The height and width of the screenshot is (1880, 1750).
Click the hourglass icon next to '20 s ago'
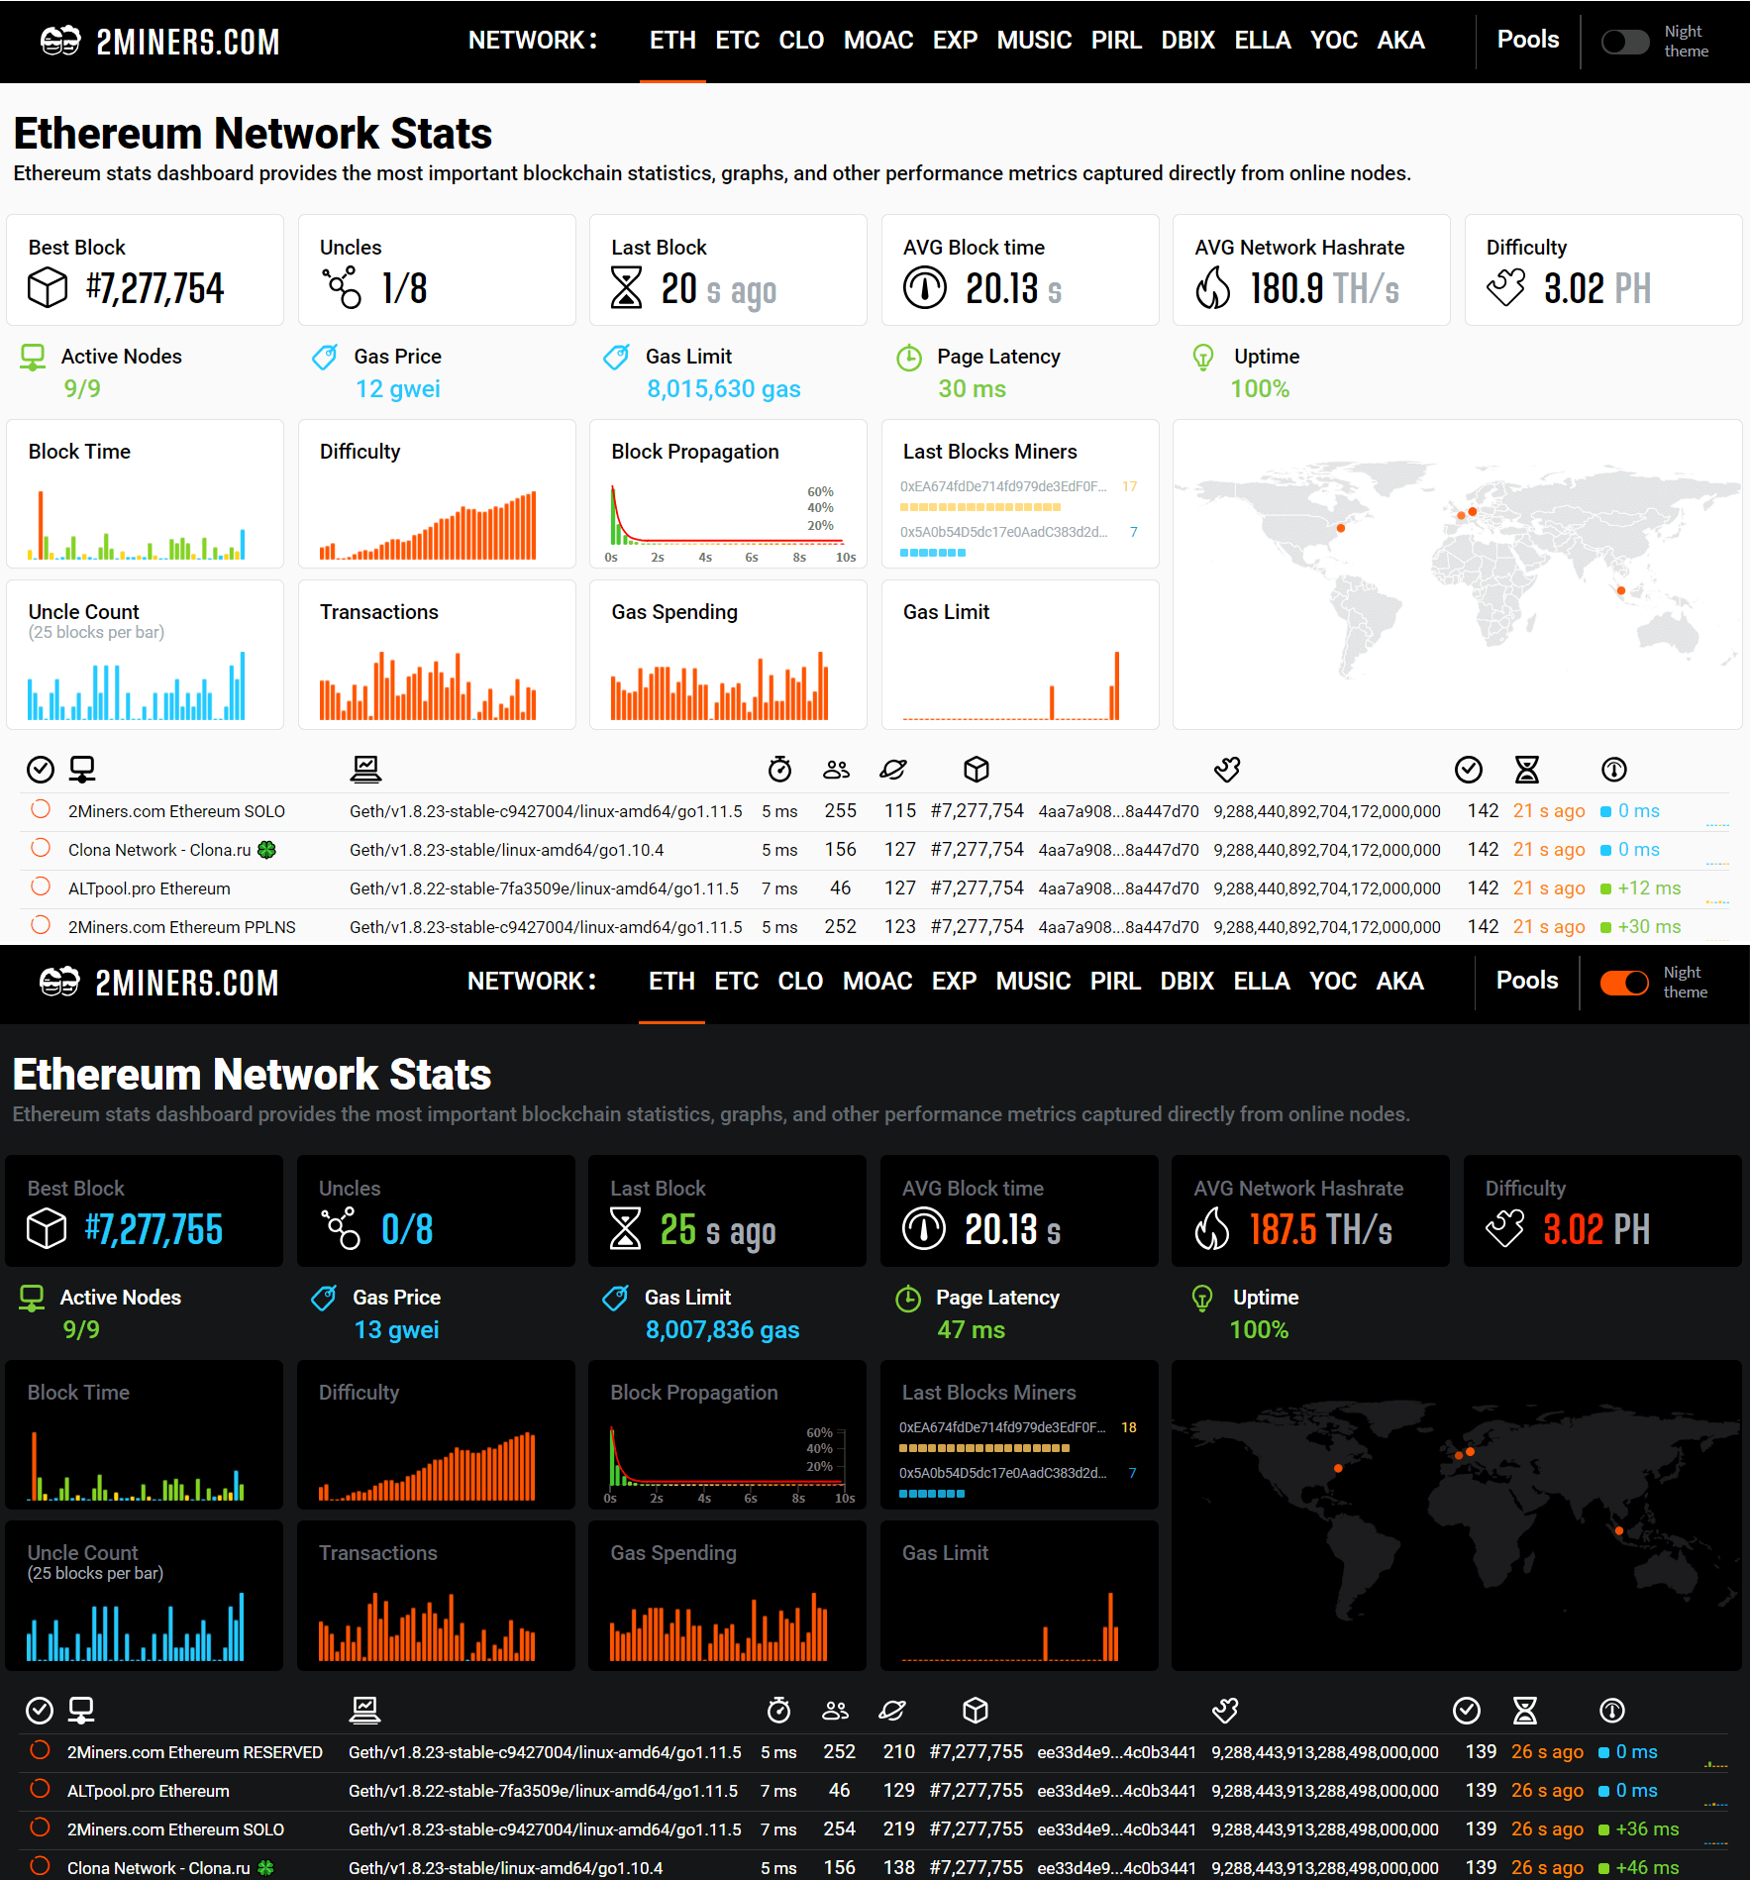point(626,288)
